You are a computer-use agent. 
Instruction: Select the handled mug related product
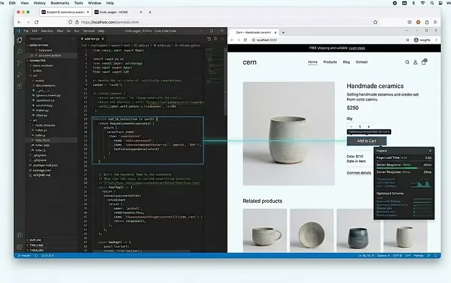[x=265, y=231]
